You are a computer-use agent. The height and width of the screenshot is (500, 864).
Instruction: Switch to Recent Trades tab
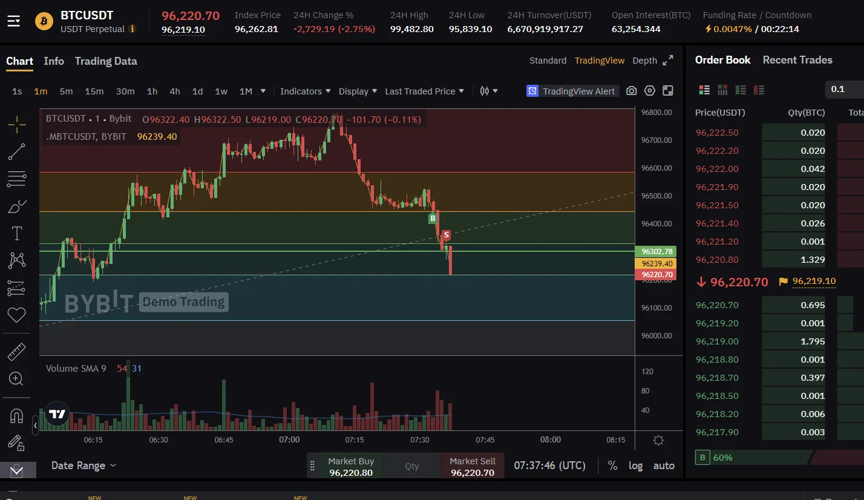(x=797, y=60)
